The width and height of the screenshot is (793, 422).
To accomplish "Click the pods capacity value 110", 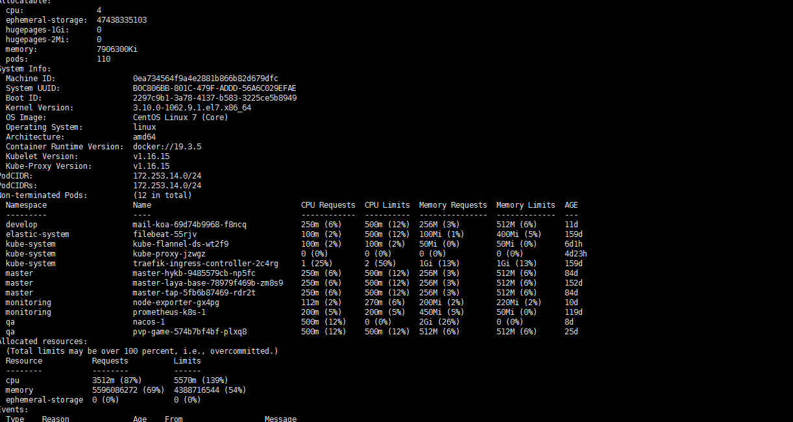I will pyautogui.click(x=103, y=59).
